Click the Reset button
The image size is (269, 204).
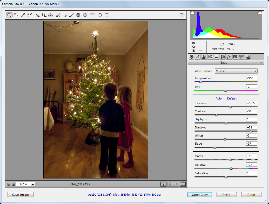coord(226,195)
